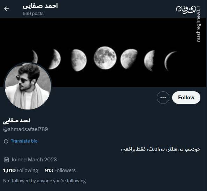Click Not followed by anyone you're following
The height and width of the screenshot is (191, 207).
pos(45,181)
